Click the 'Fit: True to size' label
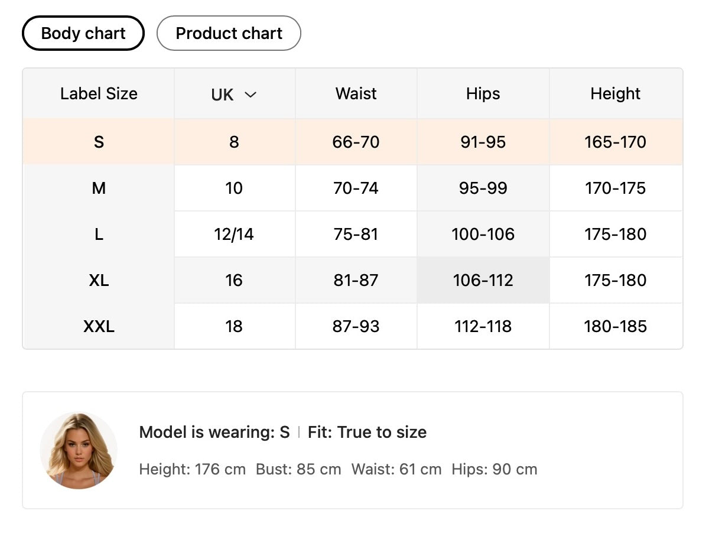The height and width of the screenshot is (543, 709). coord(367,433)
